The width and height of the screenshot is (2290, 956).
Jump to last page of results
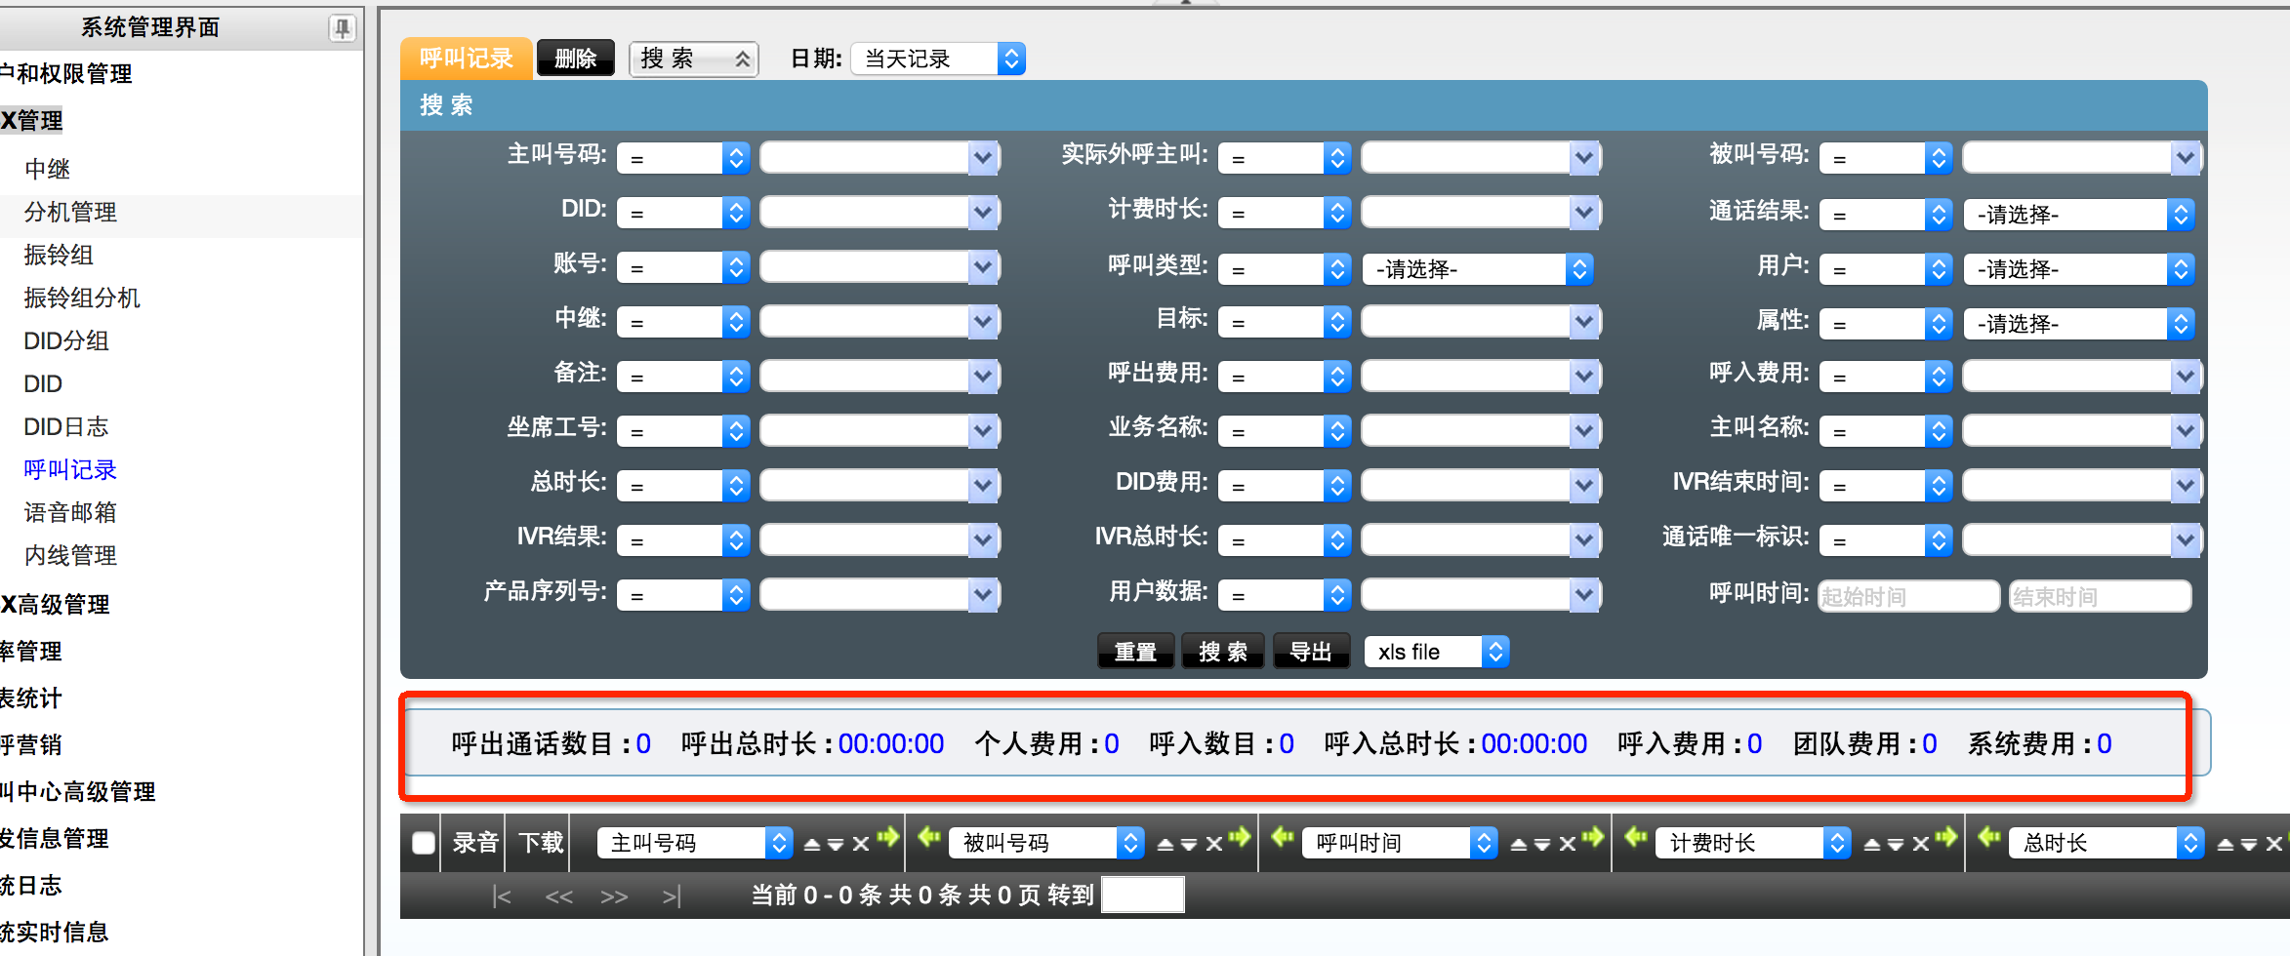point(671,896)
